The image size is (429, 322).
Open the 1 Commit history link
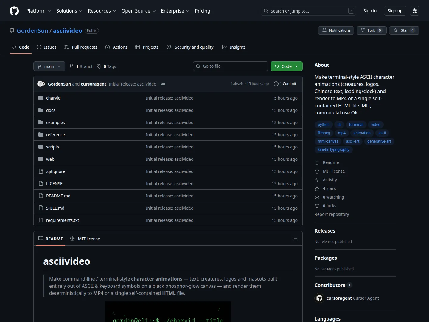[285, 84]
